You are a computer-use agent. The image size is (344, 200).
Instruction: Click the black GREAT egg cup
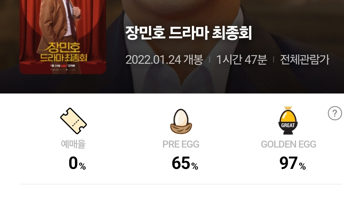(x=288, y=128)
